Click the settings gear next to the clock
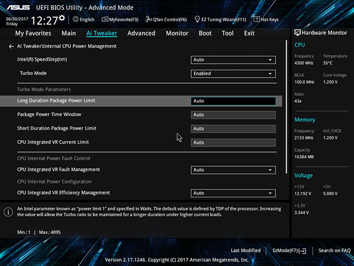Screen dimensions: 354x266 62,18
